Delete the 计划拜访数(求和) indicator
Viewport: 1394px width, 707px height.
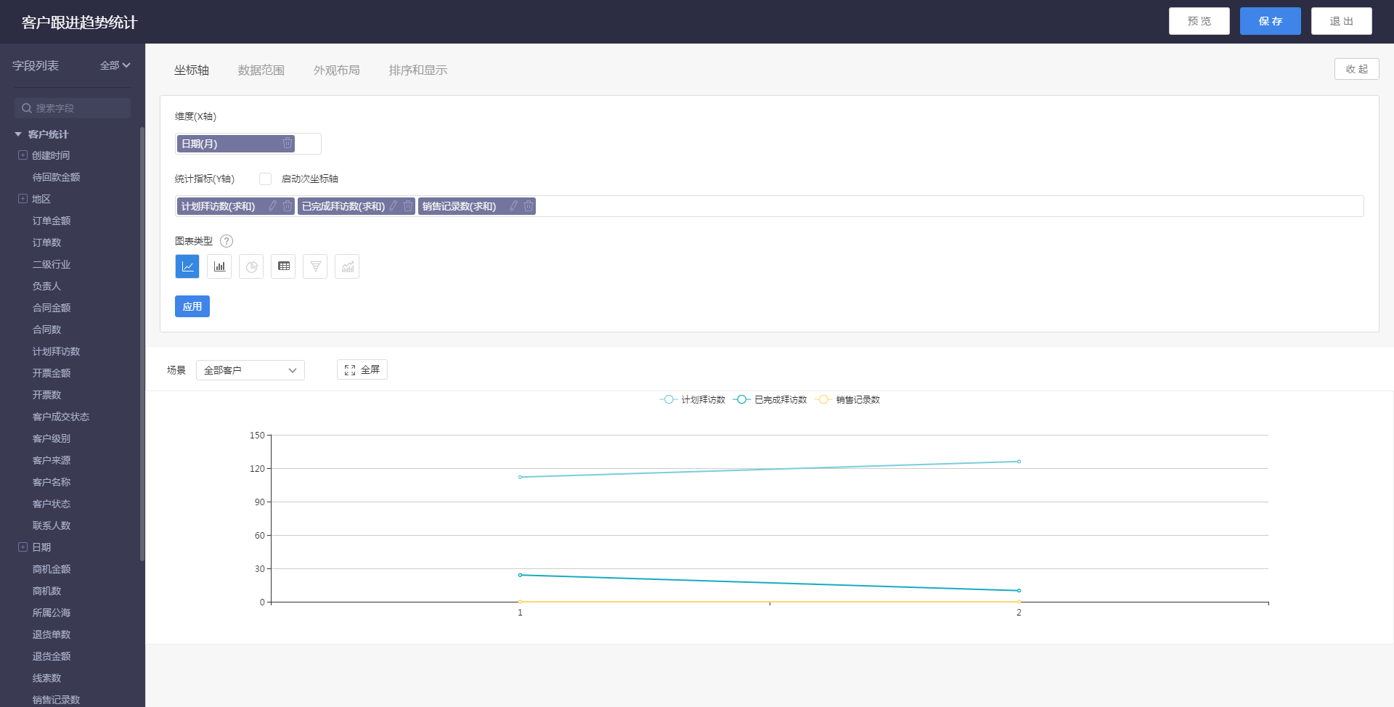tap(288, 206)
